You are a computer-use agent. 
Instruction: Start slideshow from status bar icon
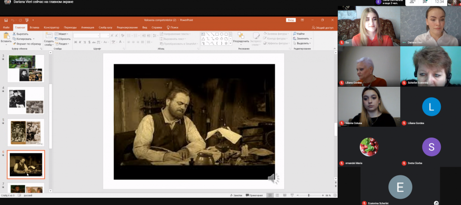[292, 195]
